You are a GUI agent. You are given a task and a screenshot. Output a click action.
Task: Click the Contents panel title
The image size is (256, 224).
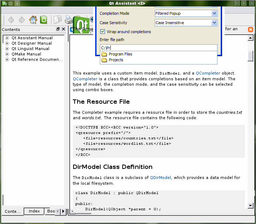[11, 30]
